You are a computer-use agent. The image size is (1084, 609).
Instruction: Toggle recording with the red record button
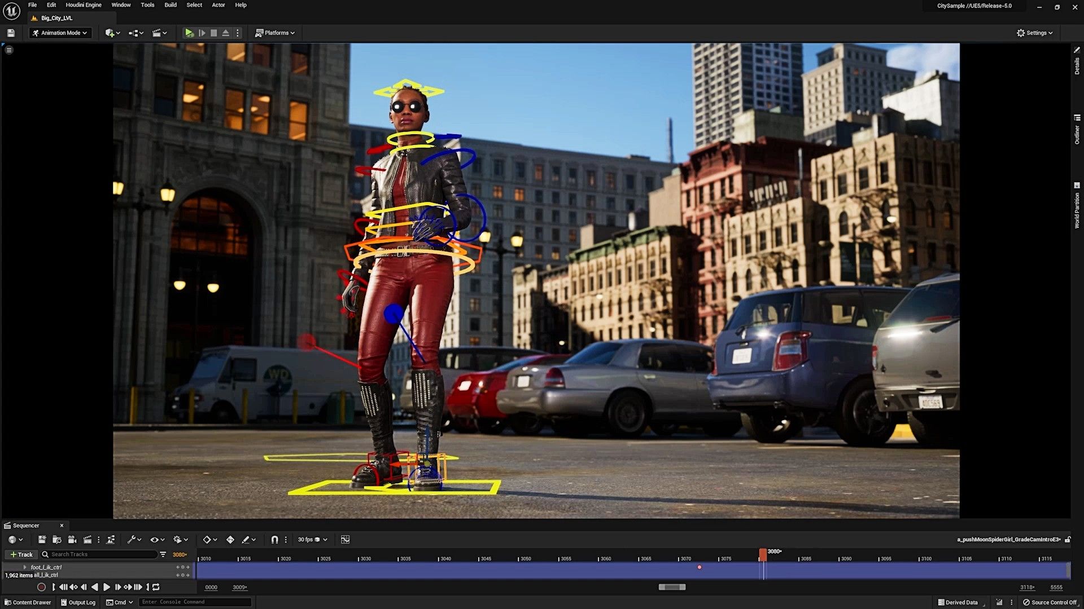(41, 587)
